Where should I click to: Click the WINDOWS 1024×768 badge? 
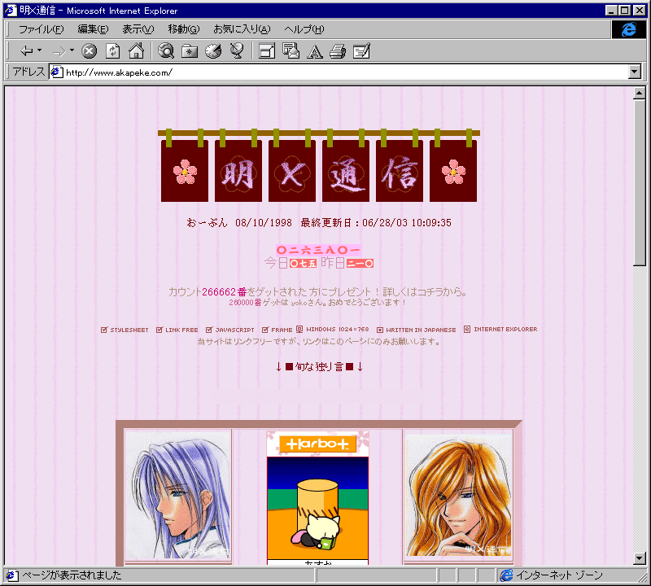(x=333, y=330)
